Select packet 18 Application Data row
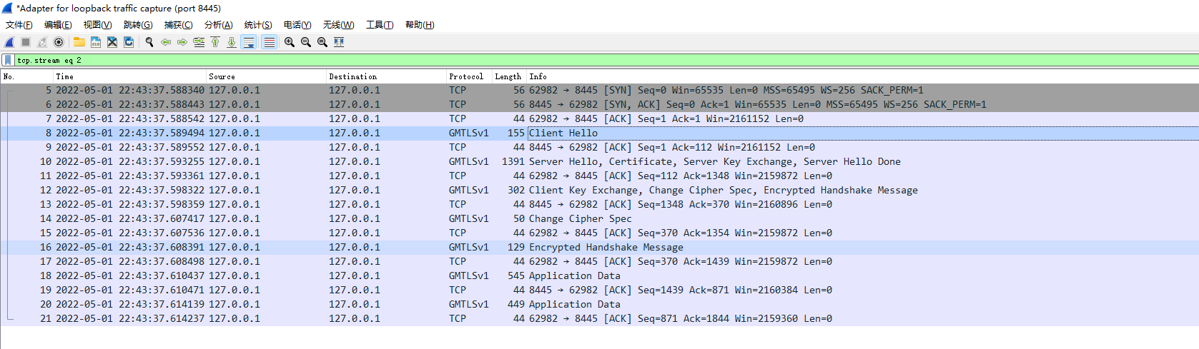This screenshot has width=1199, height=349. click(x=599, y=275)
